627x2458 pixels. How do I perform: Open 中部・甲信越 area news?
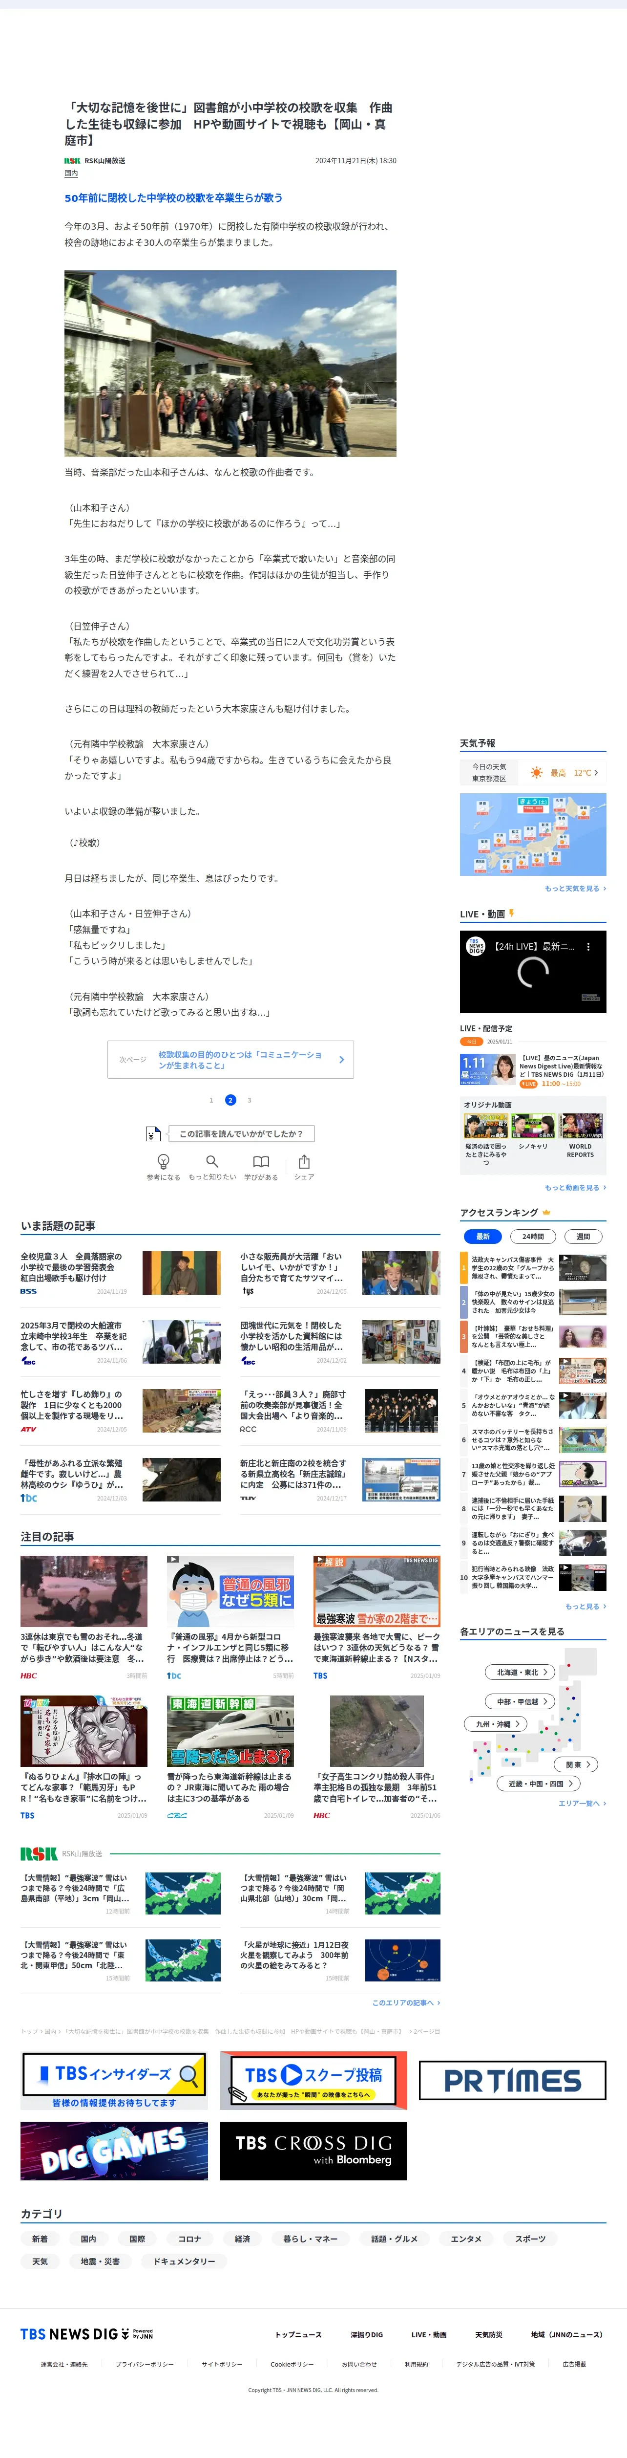[521, 1701]
